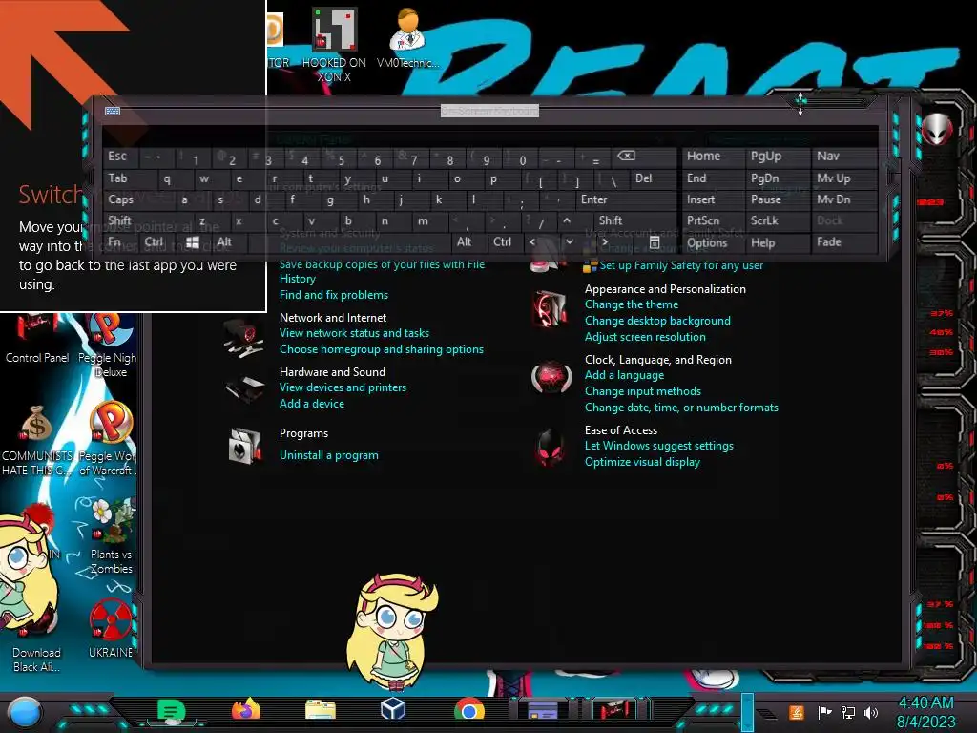
Task: Click Hardware and Sound category icon
Action: point(244,389)
